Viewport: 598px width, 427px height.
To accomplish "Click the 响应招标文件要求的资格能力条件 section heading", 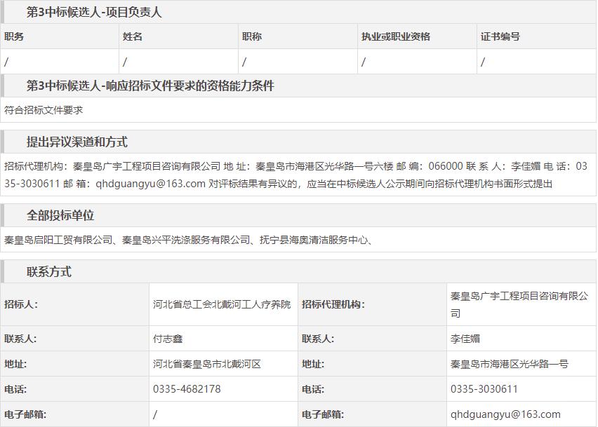I will [150, 86].
